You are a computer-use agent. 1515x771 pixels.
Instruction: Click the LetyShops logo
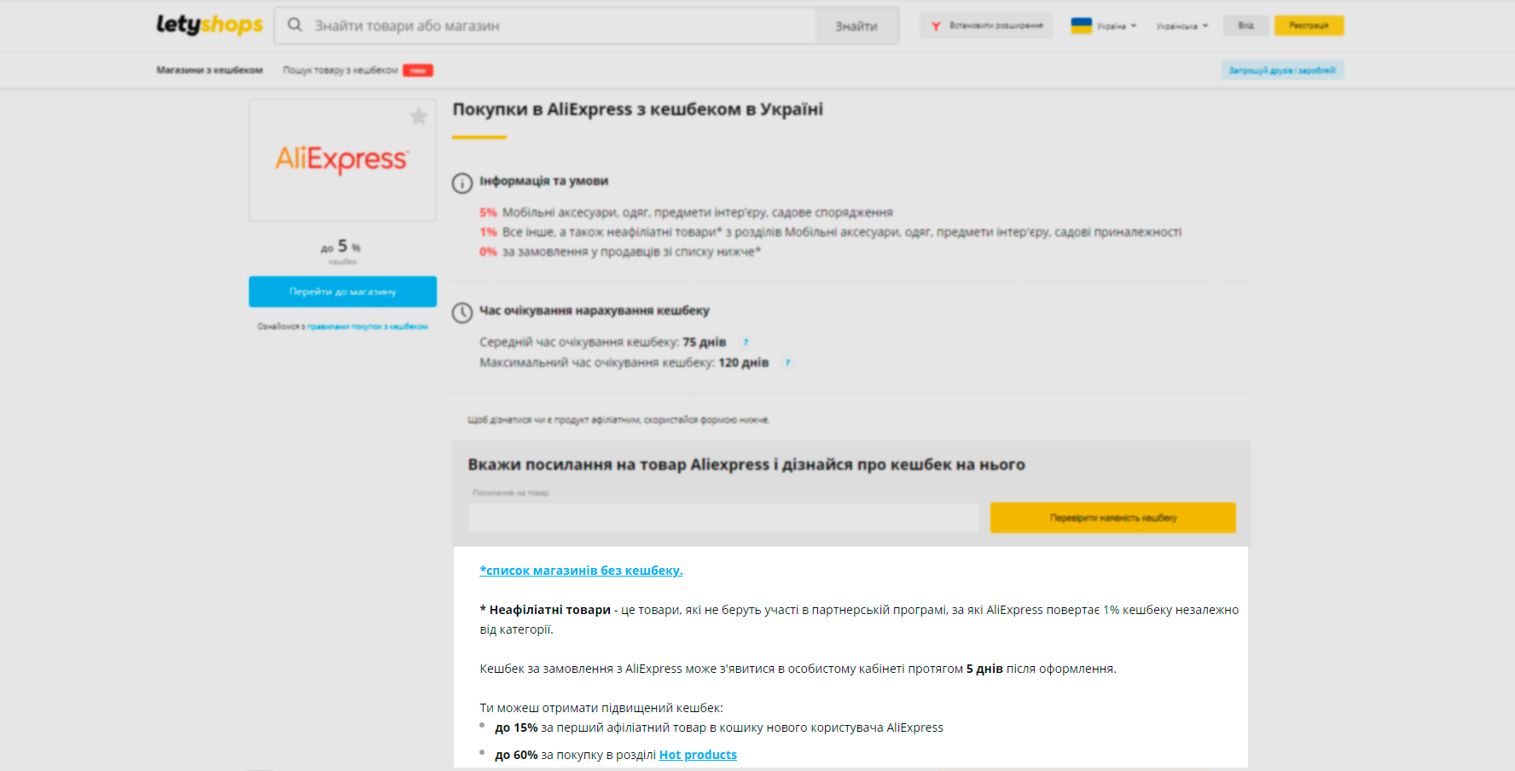point(209,25)
